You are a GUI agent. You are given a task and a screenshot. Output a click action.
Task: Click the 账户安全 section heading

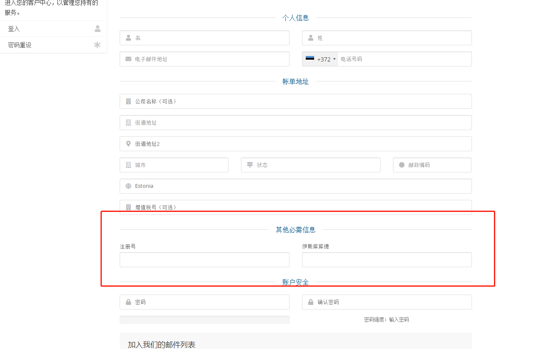[x=296, y=282]
